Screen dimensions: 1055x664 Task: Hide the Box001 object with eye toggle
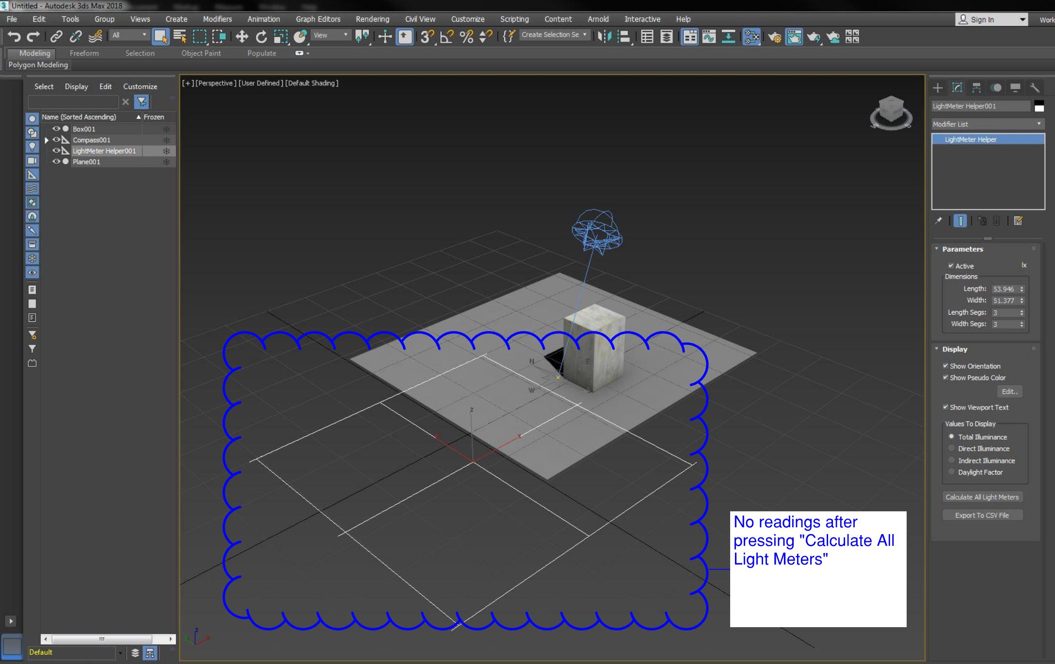[56, 128]
